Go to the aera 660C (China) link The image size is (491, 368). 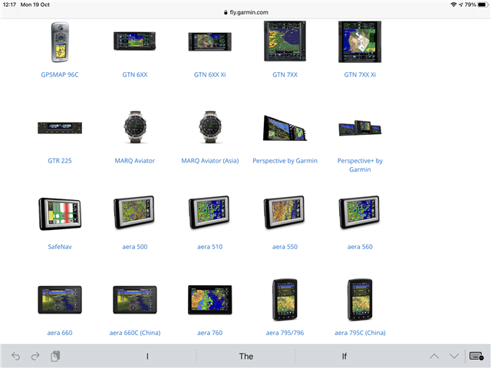point(135,333)
